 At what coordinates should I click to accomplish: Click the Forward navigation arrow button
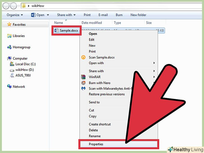click(13, 6)
